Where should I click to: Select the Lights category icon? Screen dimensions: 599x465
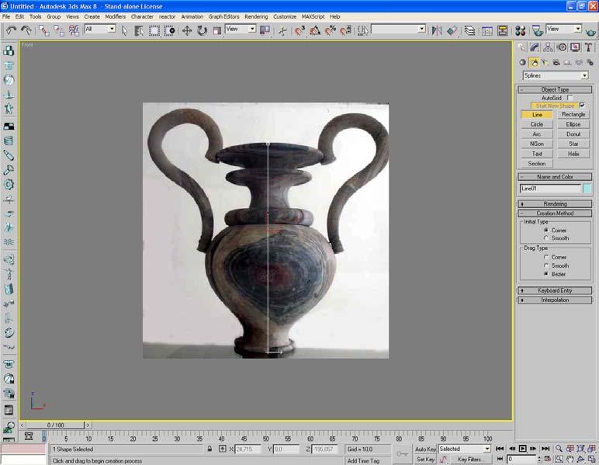545,62
